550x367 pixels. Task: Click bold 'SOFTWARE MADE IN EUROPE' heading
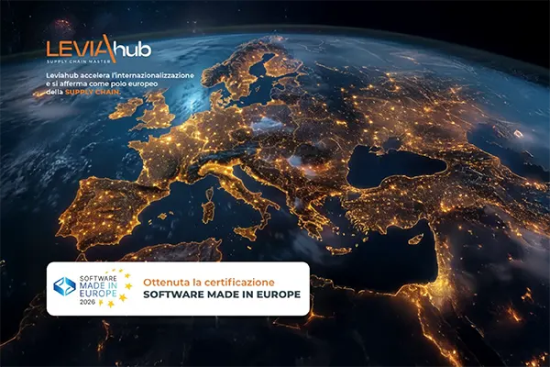(222, 295)
